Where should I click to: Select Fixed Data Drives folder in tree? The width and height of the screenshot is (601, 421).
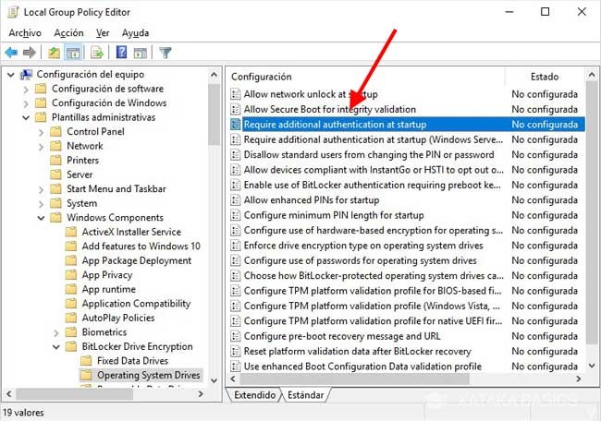pyautogui.click(x=133, y=361)
